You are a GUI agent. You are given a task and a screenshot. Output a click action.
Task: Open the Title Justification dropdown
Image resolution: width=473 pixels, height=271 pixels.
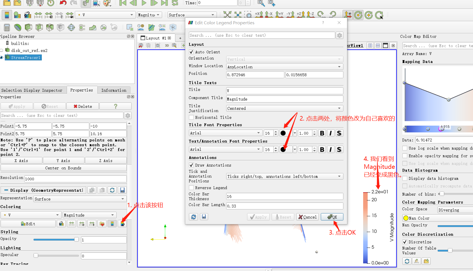click(x=284, y=108)
